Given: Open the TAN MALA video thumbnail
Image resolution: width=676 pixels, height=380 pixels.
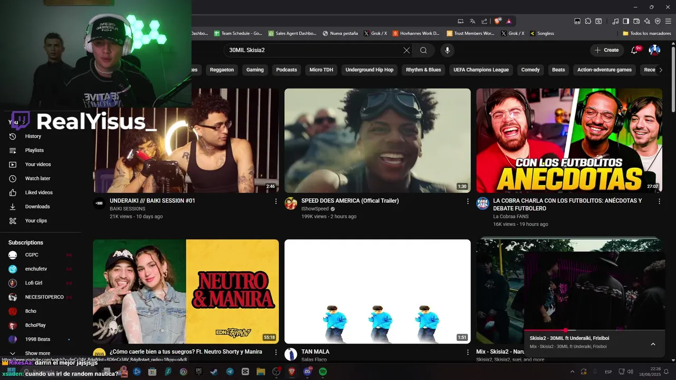Looking at the screenshot, I should click(x=378, y=291).
